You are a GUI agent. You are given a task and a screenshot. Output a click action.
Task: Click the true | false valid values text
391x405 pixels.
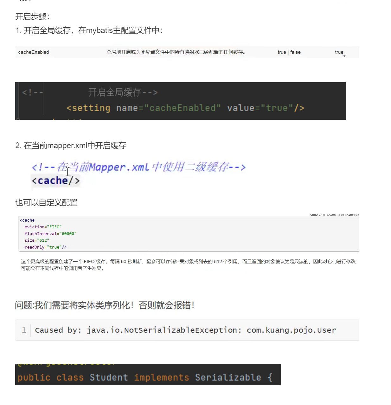pos(289,52)
